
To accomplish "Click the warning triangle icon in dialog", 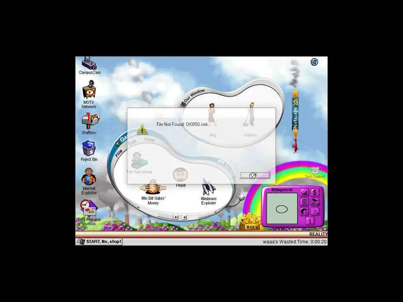I will click(142, 129).
